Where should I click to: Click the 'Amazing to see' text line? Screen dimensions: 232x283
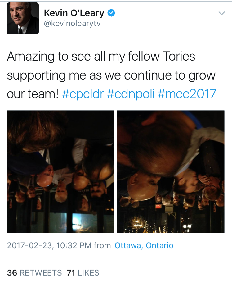pos(101,57)
